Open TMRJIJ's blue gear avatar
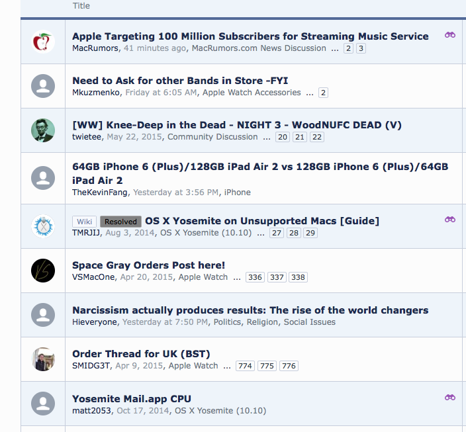 pyautogui.click(x=43, y=226)
